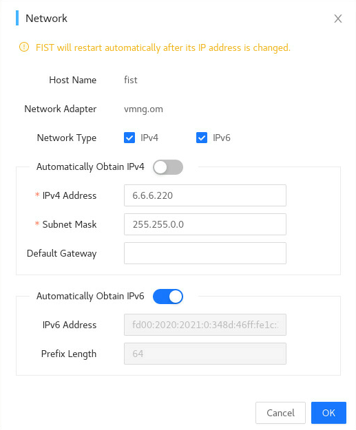356x430 pixels.
Task: Click the network adapter value vmng.om
Action: (x=143, y=109)
